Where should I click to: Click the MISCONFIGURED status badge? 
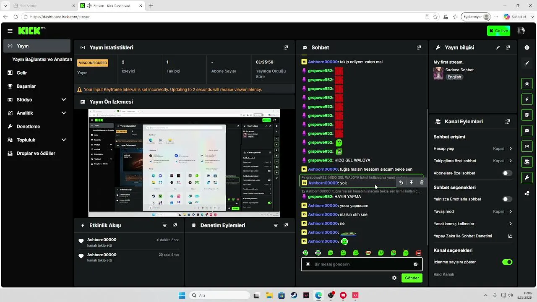pos(93,62)
